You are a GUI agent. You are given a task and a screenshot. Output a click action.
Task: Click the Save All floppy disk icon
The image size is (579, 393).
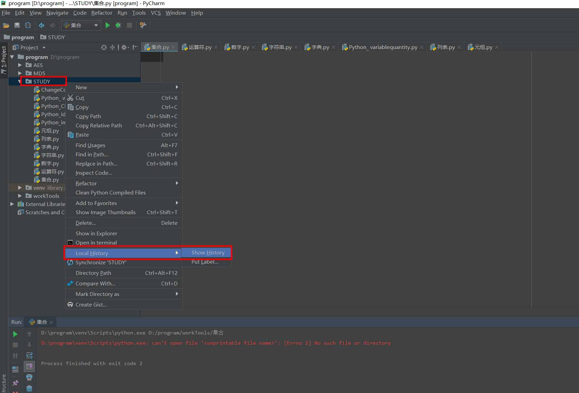point(17,25)
